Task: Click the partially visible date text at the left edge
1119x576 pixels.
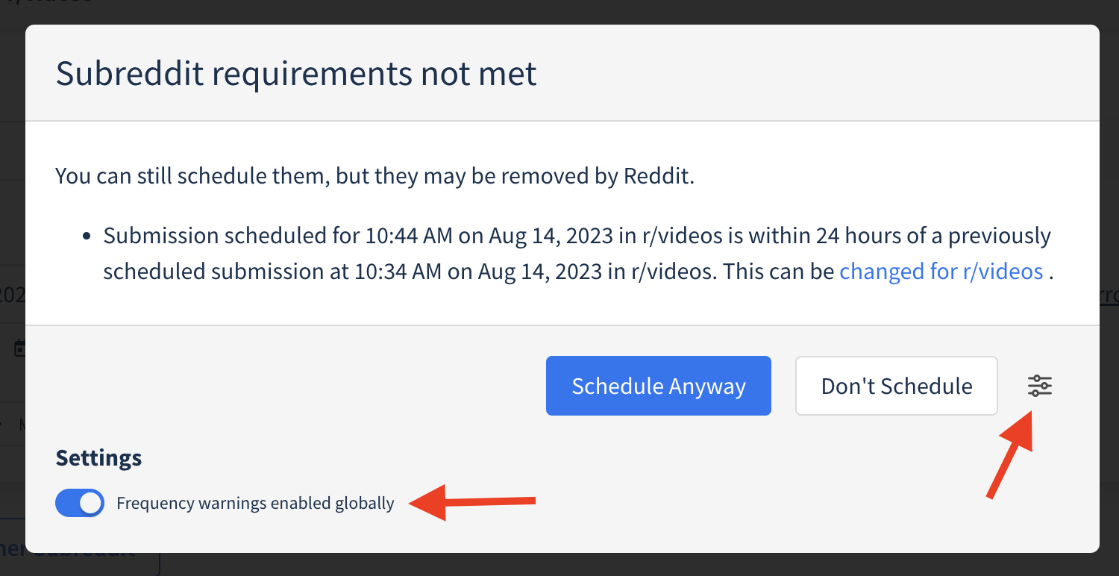Action: 12,295
